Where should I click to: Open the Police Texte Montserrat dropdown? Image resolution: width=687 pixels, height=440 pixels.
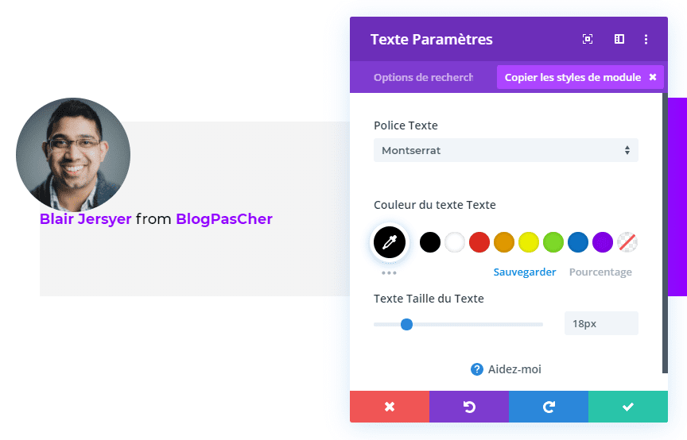(506, 150)
